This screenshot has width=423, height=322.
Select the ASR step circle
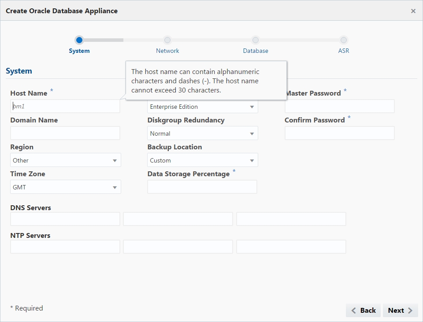pos(343,40)
